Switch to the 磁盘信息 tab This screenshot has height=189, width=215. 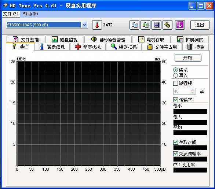click(x=52, y=47)
